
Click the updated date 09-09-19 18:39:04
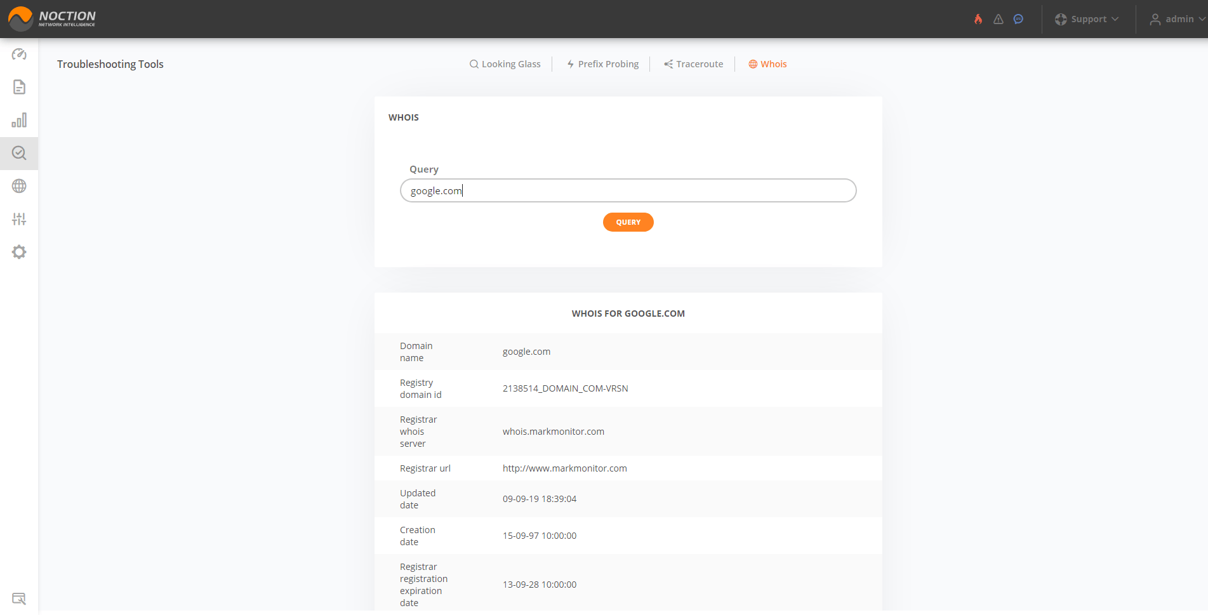pos(540,499)
